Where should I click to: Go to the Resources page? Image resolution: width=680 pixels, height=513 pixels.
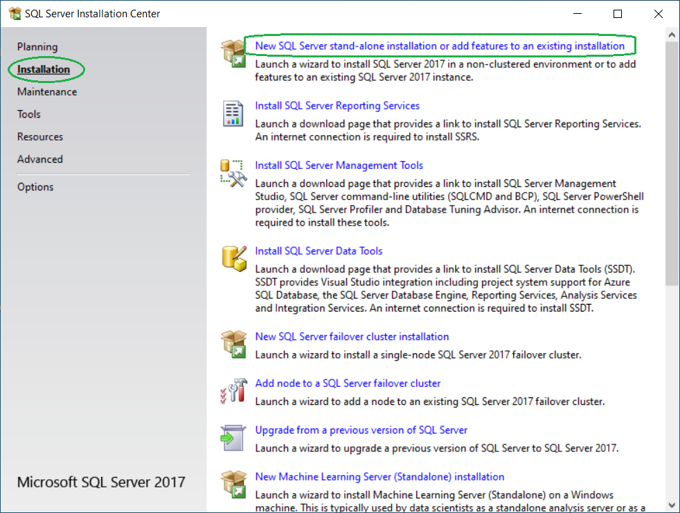click(40, 137)
